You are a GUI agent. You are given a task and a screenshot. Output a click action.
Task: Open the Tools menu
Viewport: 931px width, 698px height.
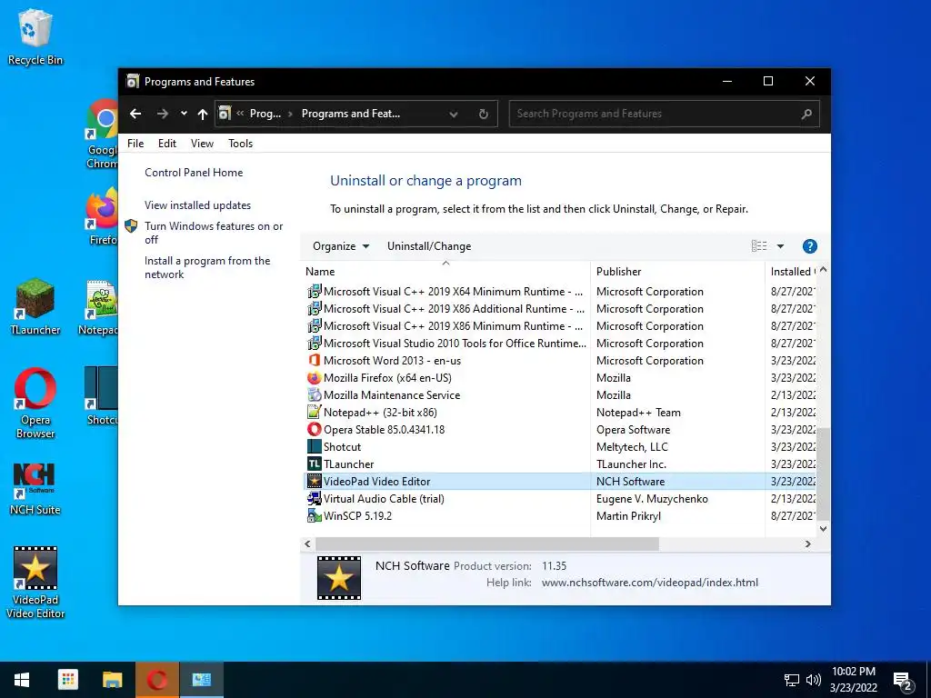(x=240, y=143)
